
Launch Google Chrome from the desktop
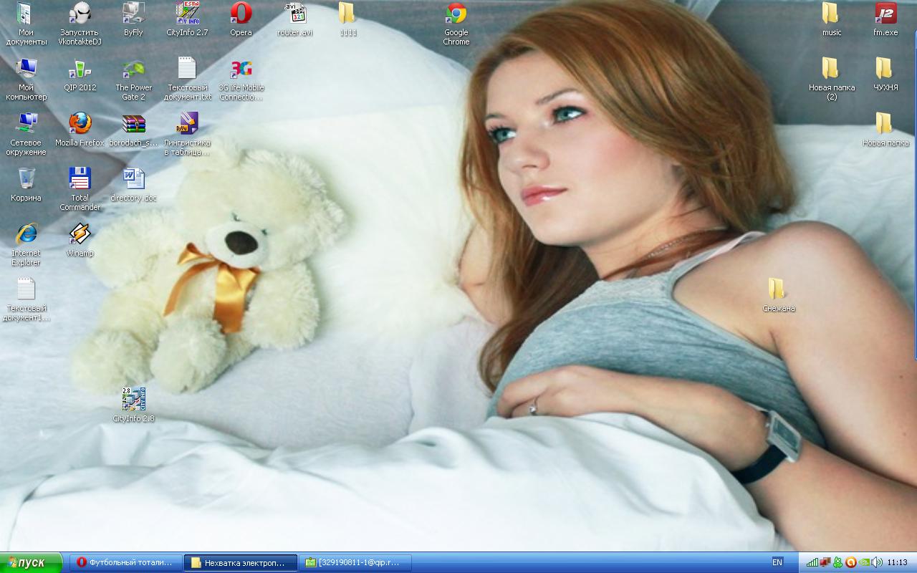coord(456,14)
